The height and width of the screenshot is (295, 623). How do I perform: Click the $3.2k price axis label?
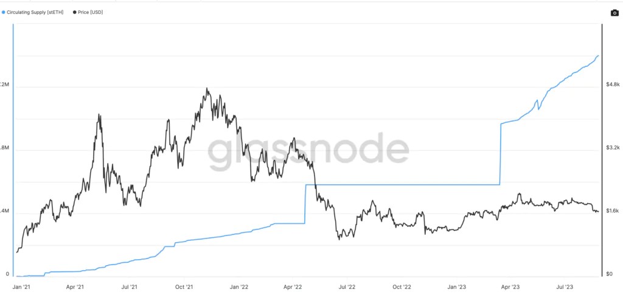click(x=613, y=148)
